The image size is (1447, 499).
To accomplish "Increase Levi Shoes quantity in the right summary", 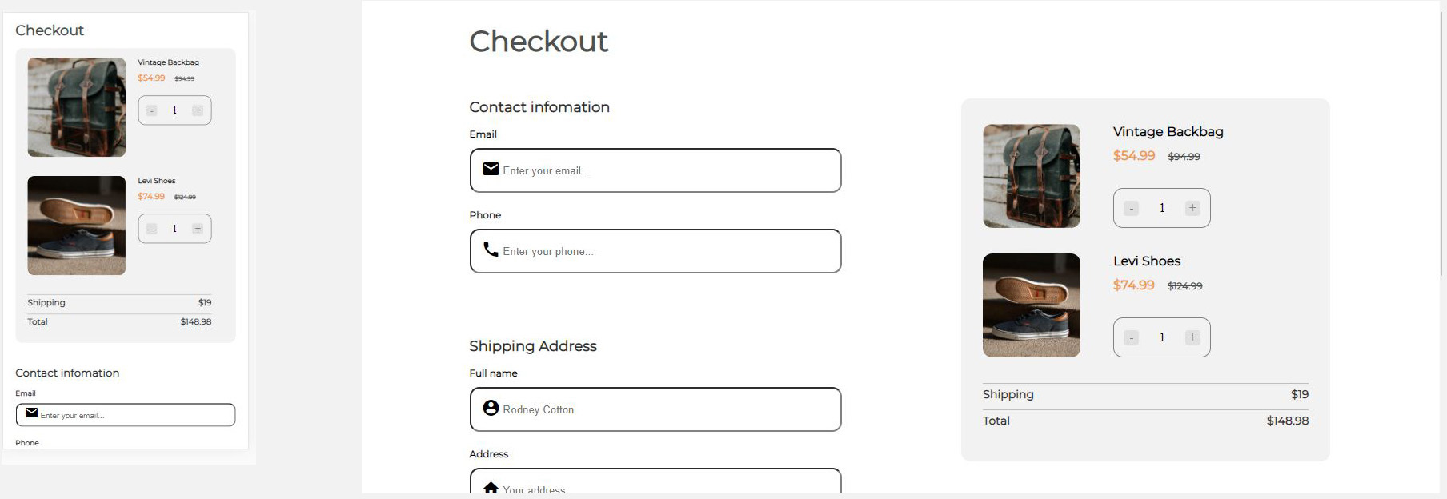I will tap(1192, 337).
